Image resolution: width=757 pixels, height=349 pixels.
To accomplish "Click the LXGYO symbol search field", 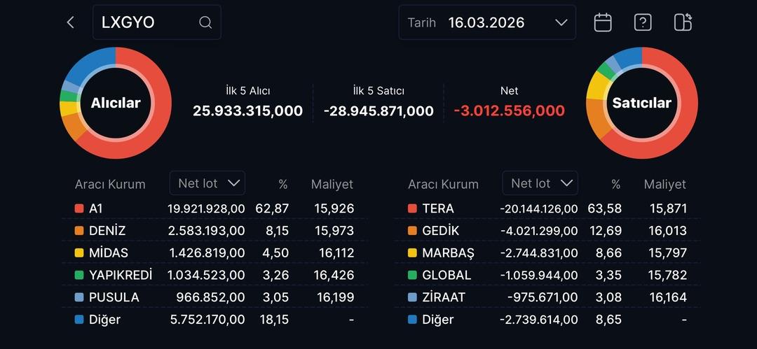I will (x=147, y=22).
